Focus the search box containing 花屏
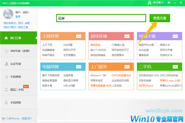185x123 pixels. pyautogui.click(x=101, y=18)
